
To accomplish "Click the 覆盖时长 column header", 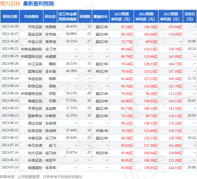I will click(101, 16).
